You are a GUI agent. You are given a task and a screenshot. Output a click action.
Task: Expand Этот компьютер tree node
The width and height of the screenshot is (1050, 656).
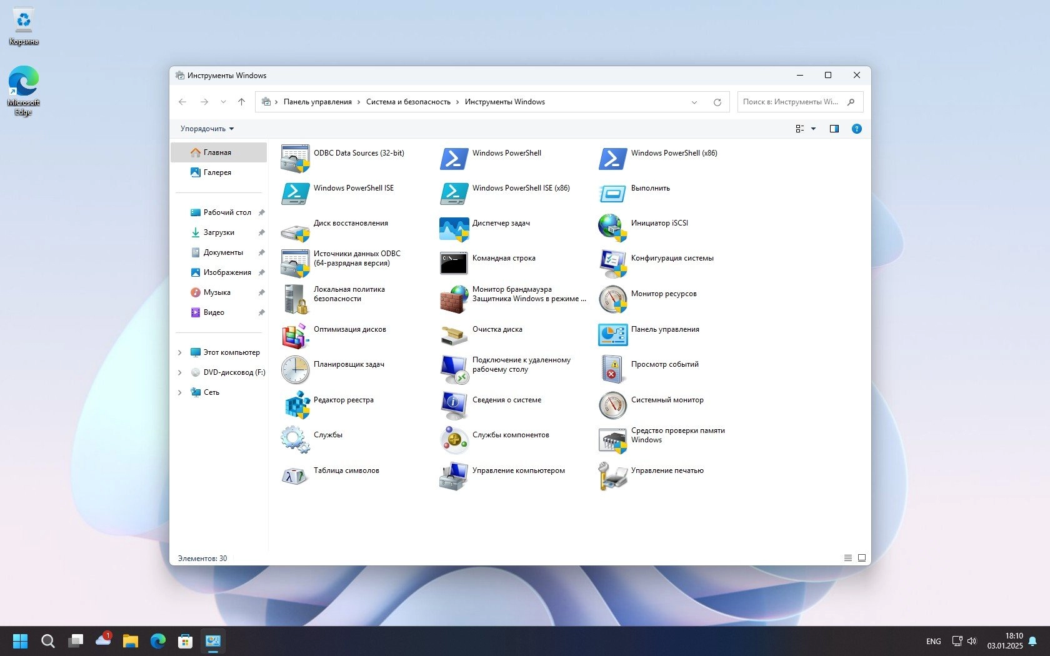(x=180, y=352)
